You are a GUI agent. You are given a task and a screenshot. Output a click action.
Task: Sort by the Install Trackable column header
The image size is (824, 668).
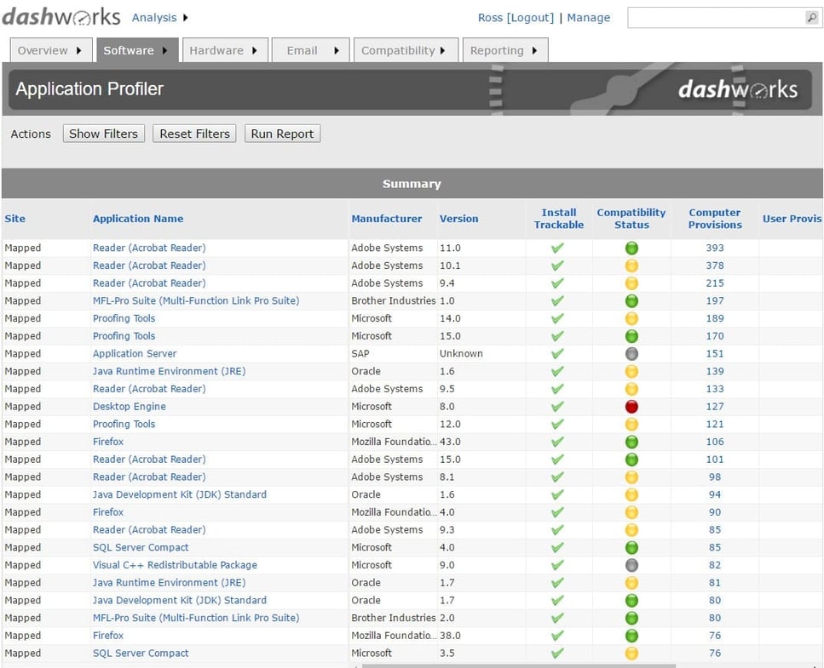point(559,219)
